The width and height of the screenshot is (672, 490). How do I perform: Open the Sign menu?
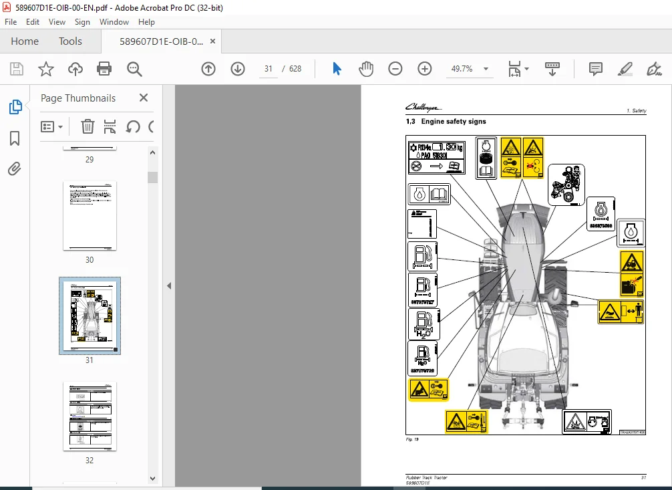click(x=82, y=22)
